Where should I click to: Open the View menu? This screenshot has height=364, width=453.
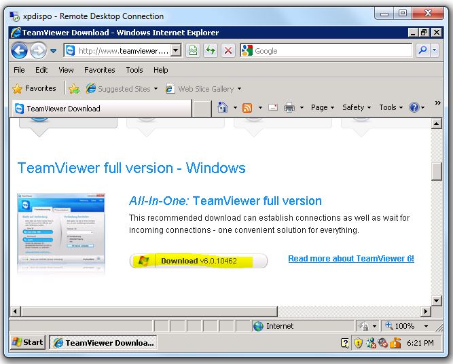(66, 70)
